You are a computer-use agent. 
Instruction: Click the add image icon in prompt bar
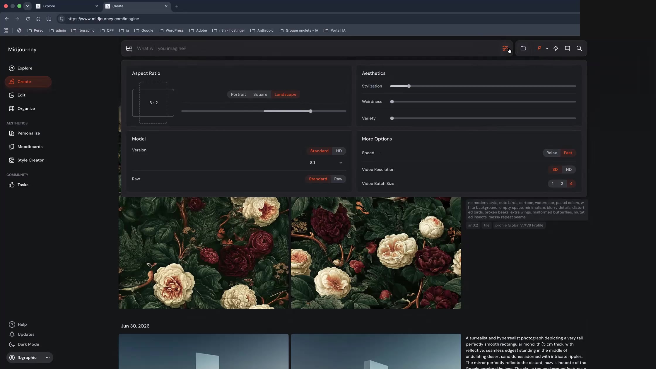click(x=129, y=48)
